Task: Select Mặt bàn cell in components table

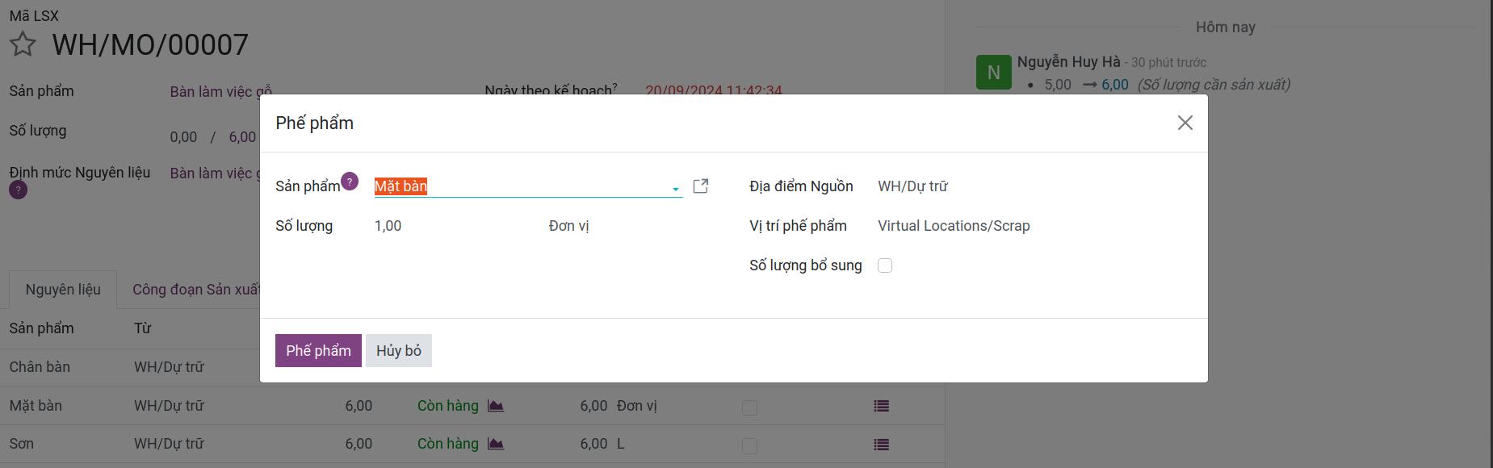Action: click(36, 406)
